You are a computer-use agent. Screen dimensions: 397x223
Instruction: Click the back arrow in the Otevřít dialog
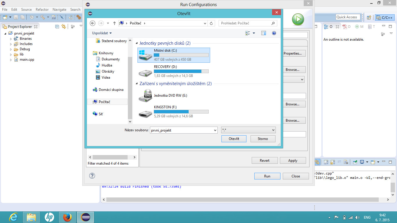pyautogui.click(x=93, y=23)
